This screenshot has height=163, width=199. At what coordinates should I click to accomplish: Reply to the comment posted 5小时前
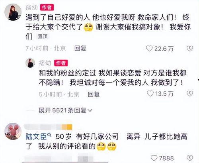pos(94,94)
